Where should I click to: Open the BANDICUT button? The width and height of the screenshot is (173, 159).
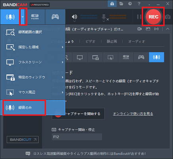click(x=23, y=140)
